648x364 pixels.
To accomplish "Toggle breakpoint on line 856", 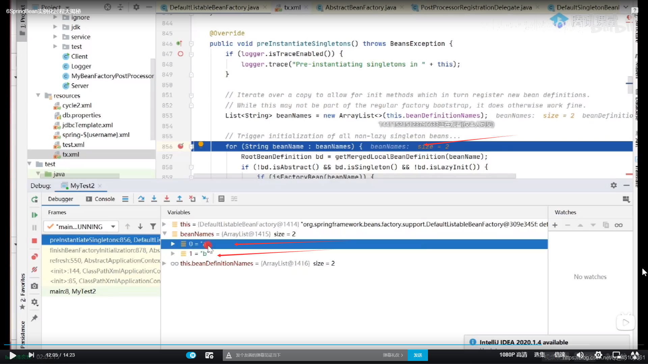I will click(181, 146).
